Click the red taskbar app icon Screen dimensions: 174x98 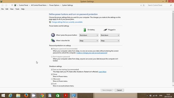click(x=66, y=96)
